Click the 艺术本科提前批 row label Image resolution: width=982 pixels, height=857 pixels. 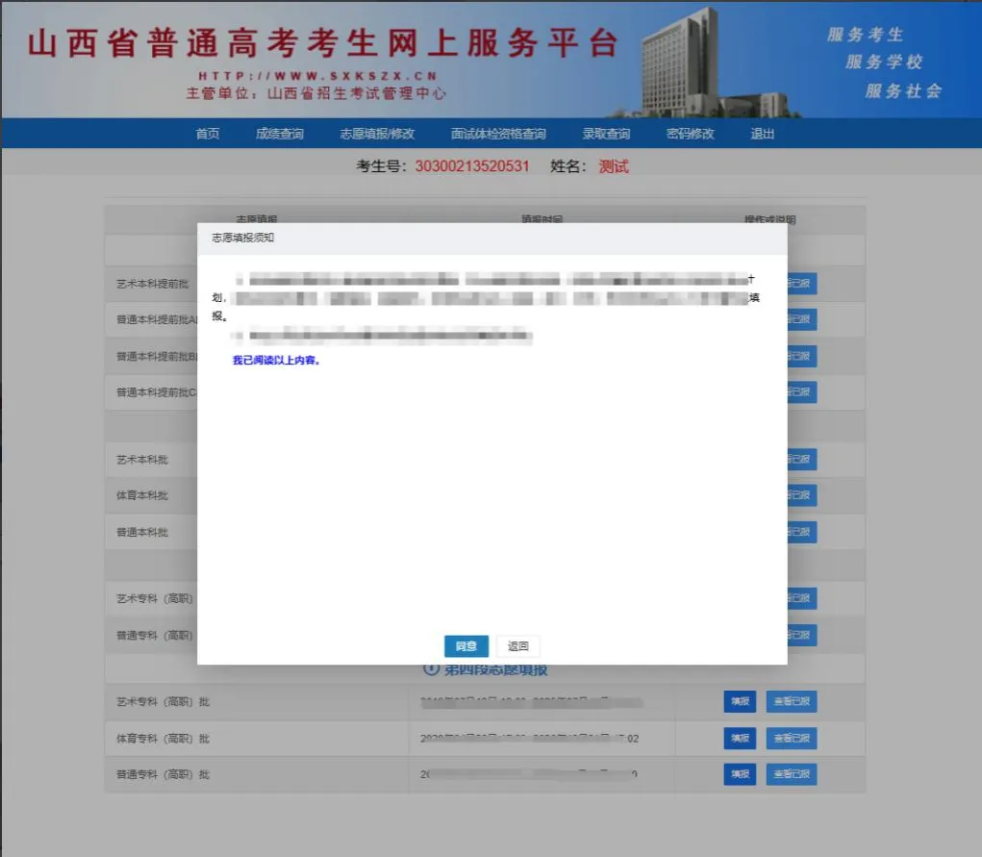[152, 284]
